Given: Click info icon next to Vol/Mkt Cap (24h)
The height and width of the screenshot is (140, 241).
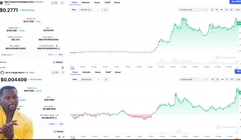Looking at the screenshot, I should coord(23,37).
